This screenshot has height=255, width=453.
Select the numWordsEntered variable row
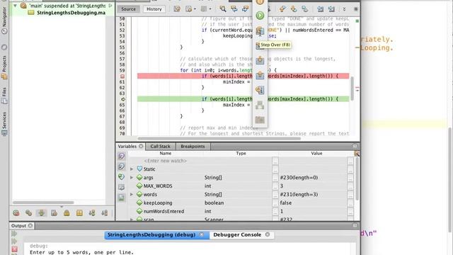pyautogui.click(x=241, y=211)
